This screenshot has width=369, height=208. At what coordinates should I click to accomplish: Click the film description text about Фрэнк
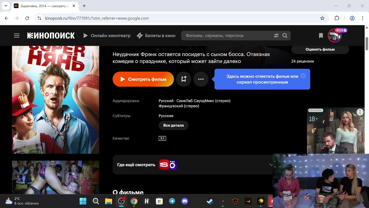pos(191,58)
